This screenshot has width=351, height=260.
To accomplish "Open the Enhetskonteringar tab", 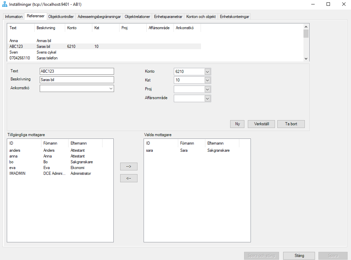I will 234,16.
